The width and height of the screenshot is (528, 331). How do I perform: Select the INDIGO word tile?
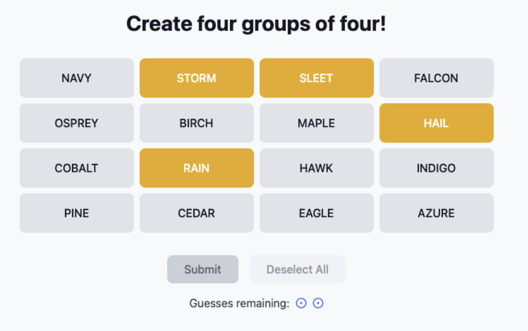pyautogui.click(x=436, y=168)
